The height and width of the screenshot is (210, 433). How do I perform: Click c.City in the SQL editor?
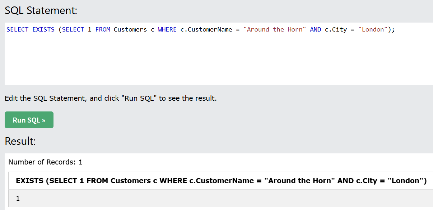point(336,29)
